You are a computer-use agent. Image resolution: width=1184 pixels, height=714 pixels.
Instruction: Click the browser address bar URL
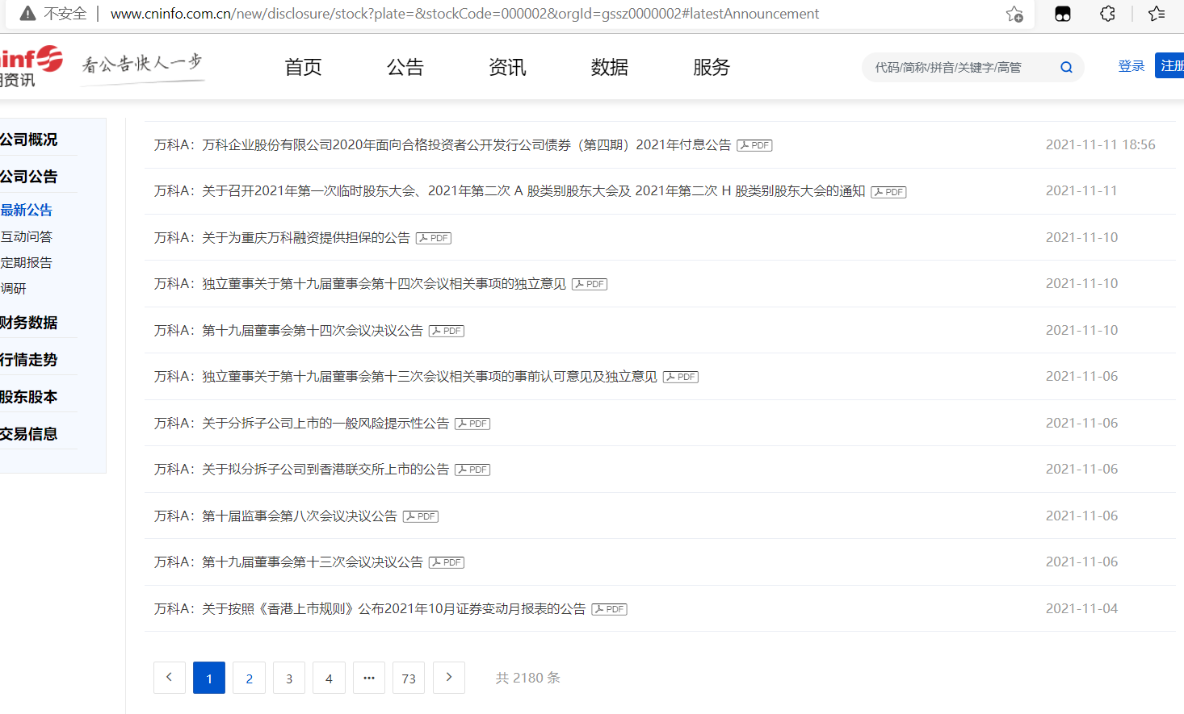click(x=464, y=14)
